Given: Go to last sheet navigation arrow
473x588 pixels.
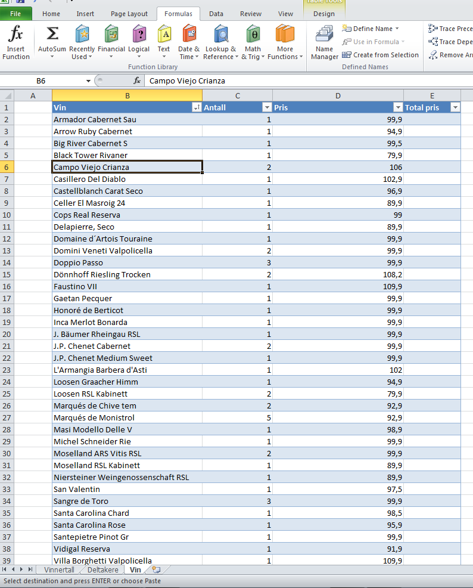Looking at the screenshot, I should pyautogui.click(x=30, y=570).
